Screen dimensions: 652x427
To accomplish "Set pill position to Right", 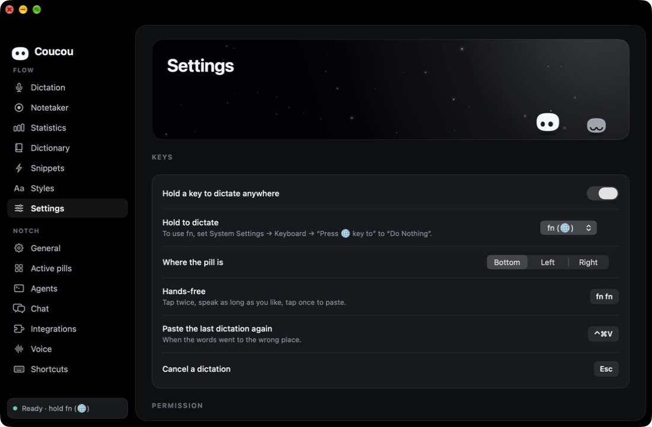I will pos(588,262).
